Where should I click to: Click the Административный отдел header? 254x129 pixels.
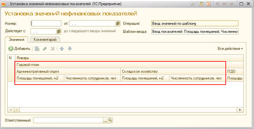tap(68, 71)
